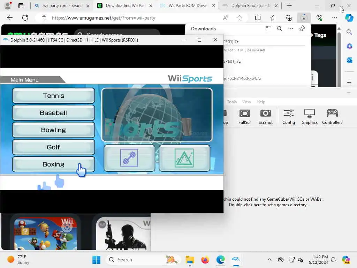357x268 pixels.
Task: Select Baseball in Wii Sports menu
Action: pyautogui.click(x=53, y=113)
